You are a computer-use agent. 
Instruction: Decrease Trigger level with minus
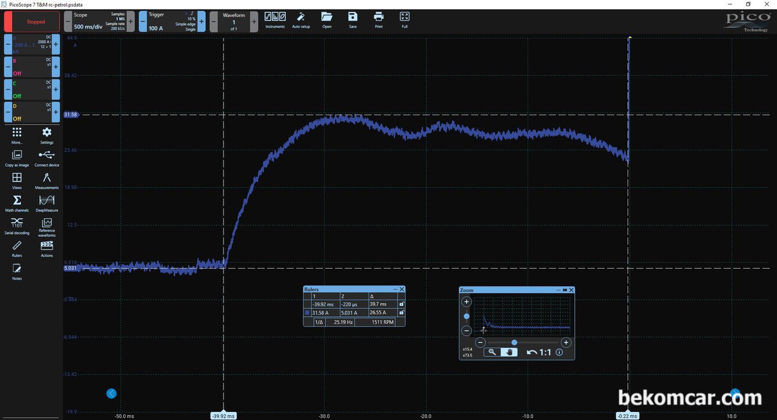click(x=143, y=21)
